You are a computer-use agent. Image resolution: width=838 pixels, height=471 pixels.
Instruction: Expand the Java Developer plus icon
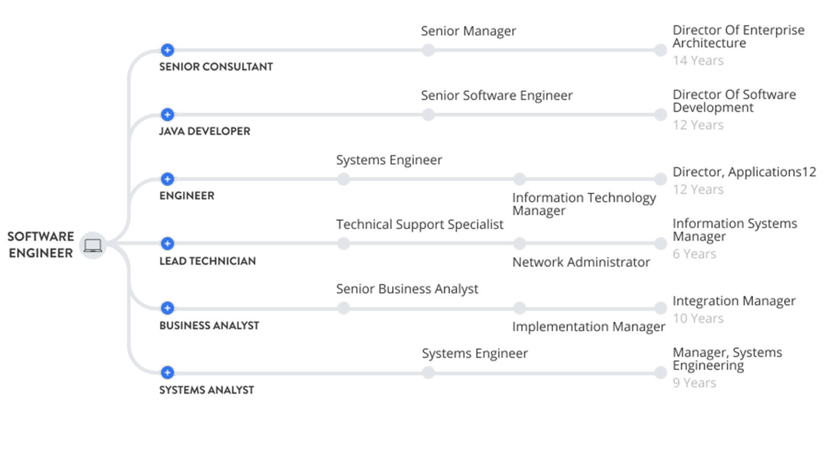pos(167,115)
